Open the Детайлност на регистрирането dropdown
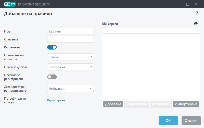The image size is (204, 128). click(70, 88)
